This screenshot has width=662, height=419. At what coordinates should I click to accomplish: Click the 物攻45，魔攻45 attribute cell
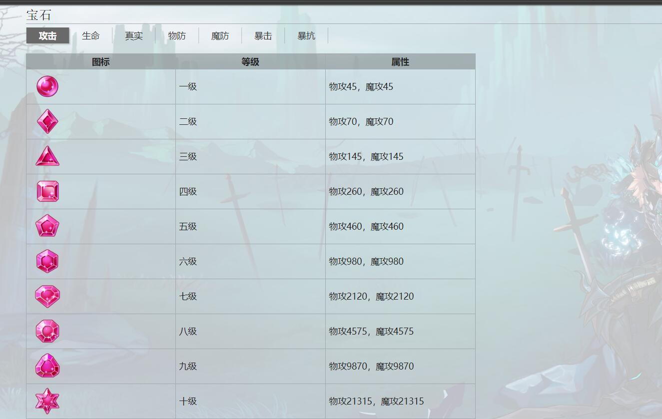[400, 87]
